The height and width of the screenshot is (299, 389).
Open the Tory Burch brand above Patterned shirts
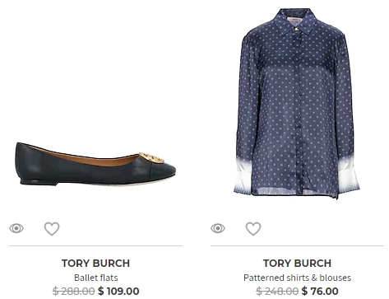[297, 264]
